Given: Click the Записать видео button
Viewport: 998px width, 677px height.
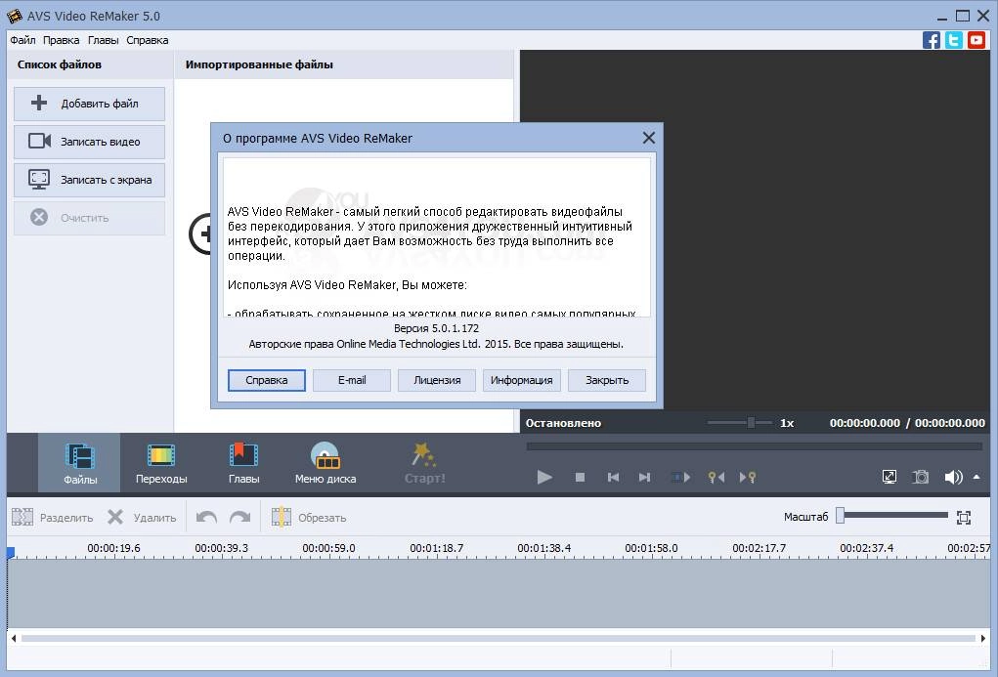Looking at the screenshot, I should coord(89,142).
